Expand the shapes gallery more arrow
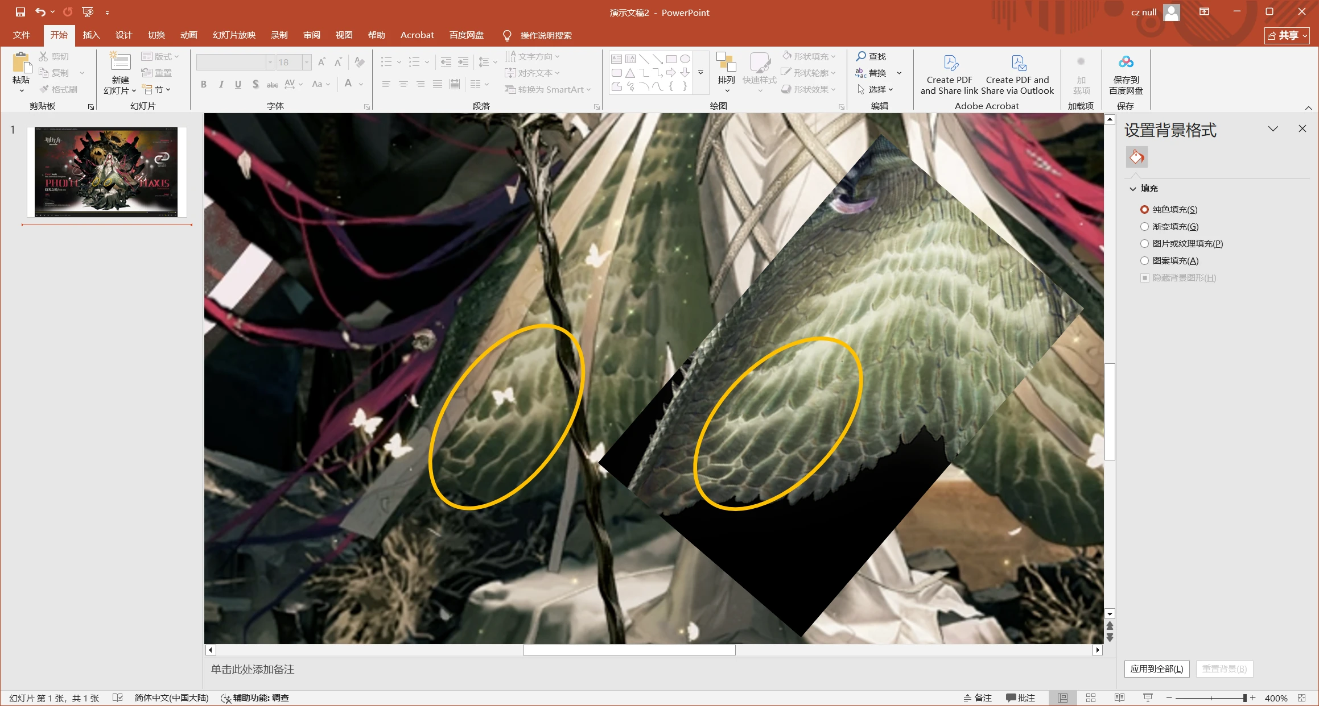 [x=701, y=73]
